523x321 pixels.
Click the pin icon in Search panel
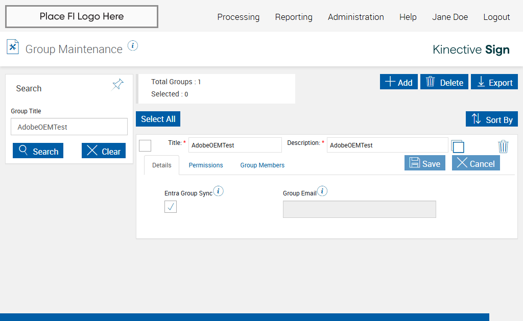pos(118,84)
